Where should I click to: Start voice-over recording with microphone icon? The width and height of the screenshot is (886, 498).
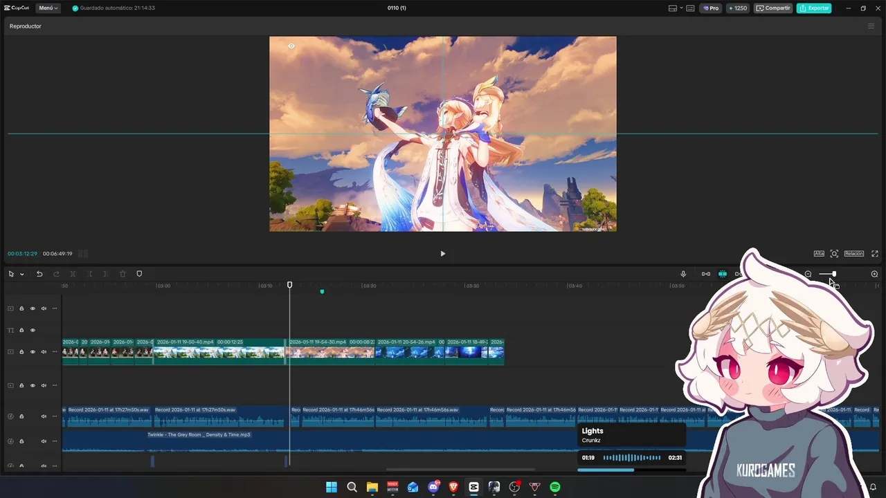[x=683, y=274]
